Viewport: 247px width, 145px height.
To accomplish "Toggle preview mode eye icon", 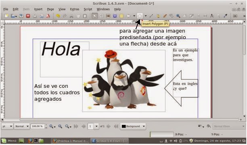I will 209,126.
